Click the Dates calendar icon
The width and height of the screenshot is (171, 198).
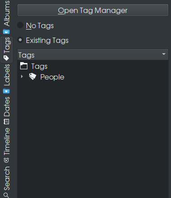[x=6, y=122]
